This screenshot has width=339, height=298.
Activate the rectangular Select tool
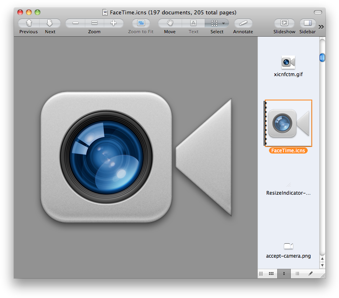click(214, 23)
